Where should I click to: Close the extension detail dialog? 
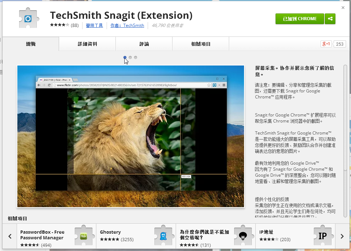click(343, 7)
